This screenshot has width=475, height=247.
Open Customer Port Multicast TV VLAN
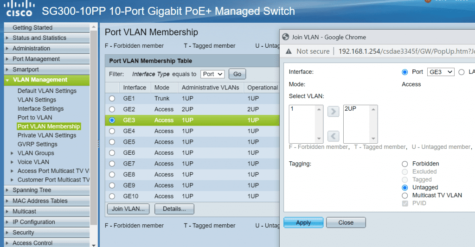coord(54,180)
